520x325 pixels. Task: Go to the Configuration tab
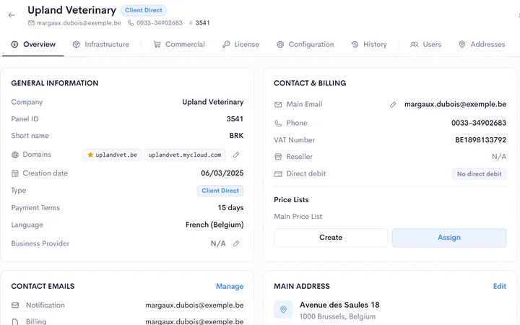click(305, 45)
